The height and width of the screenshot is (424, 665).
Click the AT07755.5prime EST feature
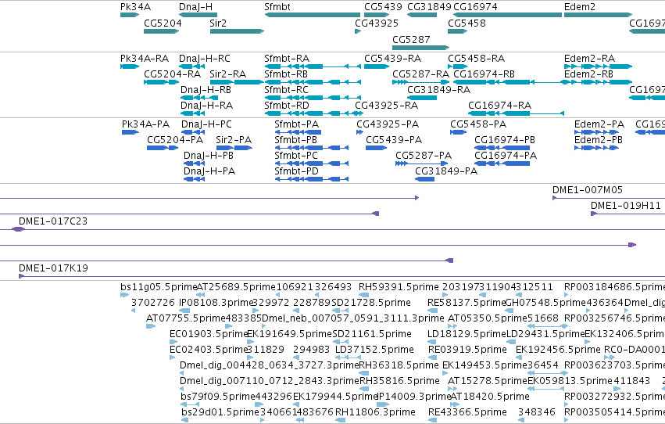[151, 326]
